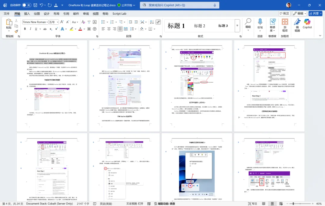This screenshot has height=206, width=325.
Task: Click the Copy icon in clipboard group
Action: (x=16, y=26)
